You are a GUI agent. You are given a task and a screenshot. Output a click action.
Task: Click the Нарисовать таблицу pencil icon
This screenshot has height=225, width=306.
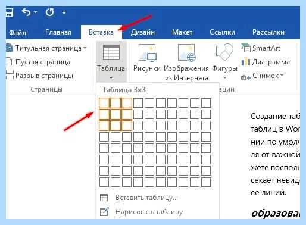click(x=104, y=211)
